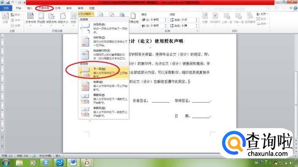Image resolution: width=298 pixels, height=167 pixels.
Task: Click the Page Borders icon in the ribbon
Action: [133, 18]
